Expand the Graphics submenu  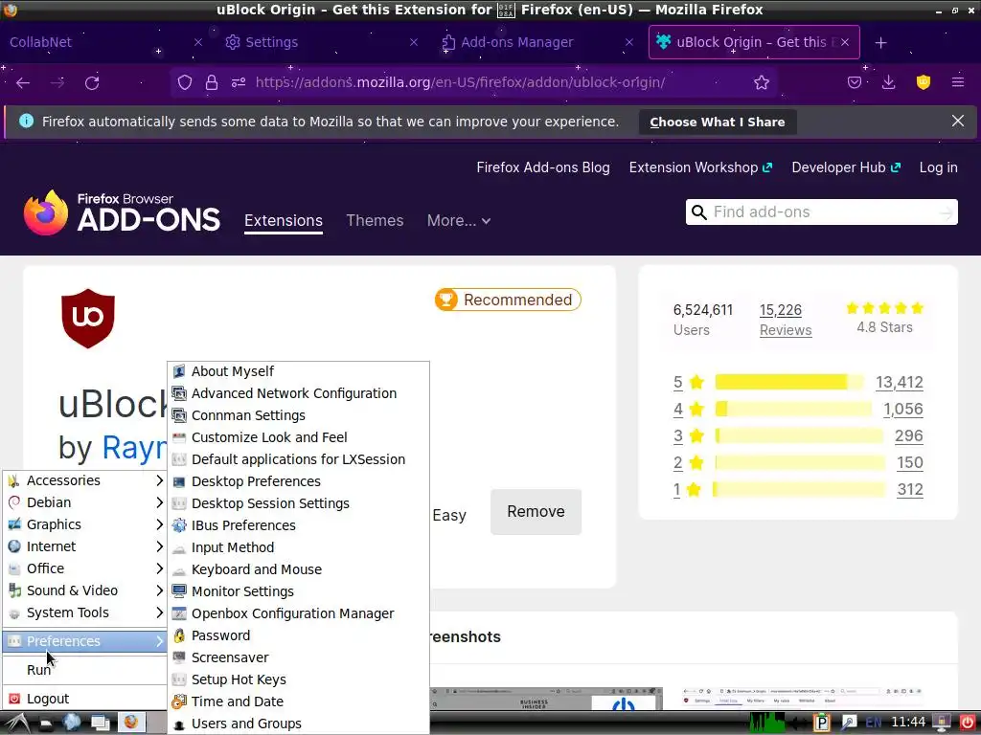point(84,524)
